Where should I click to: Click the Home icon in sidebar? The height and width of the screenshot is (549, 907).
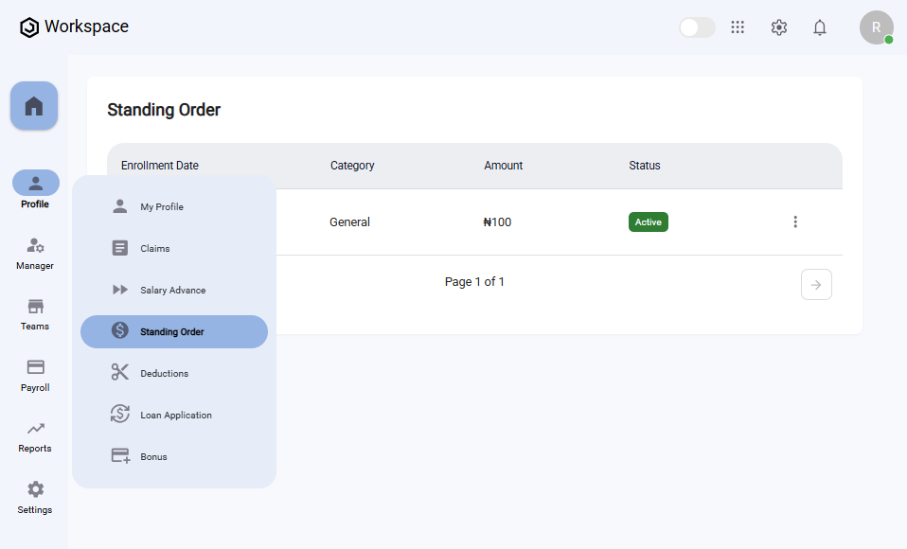point(34,106)
